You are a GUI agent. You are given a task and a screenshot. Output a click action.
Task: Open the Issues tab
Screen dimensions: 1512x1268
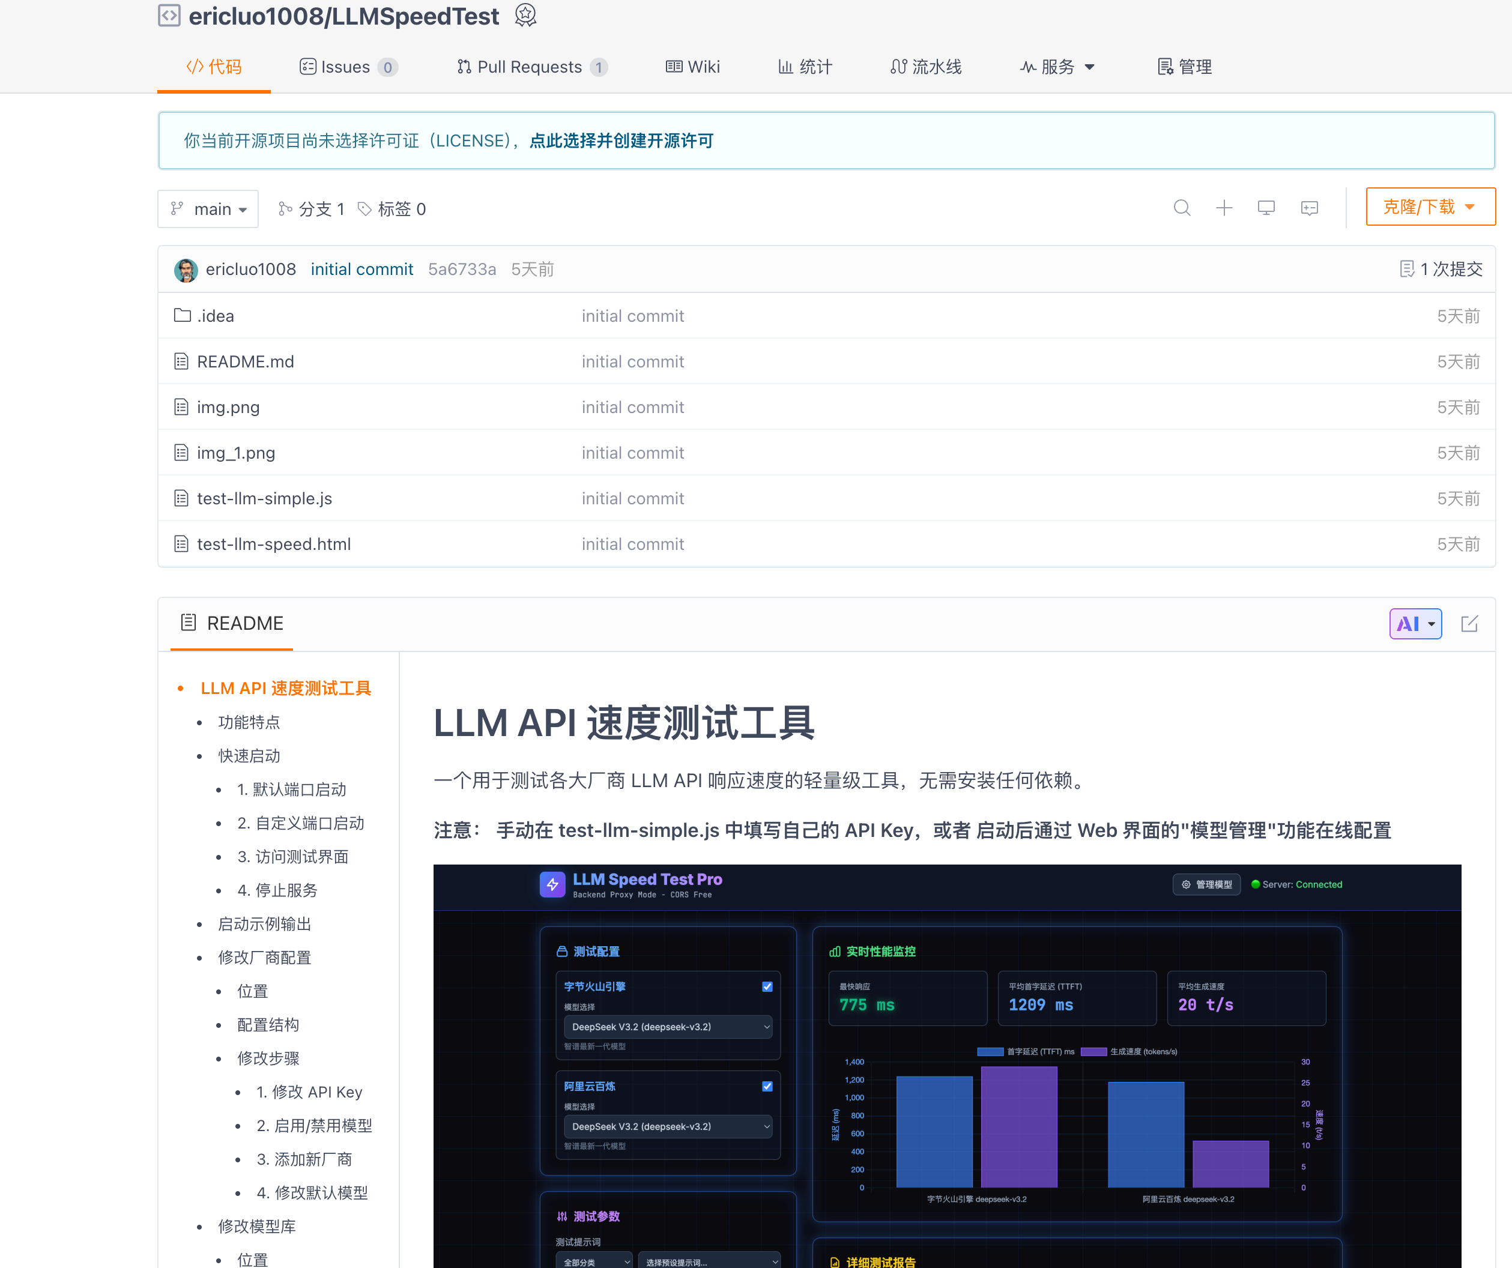point(348,67)
